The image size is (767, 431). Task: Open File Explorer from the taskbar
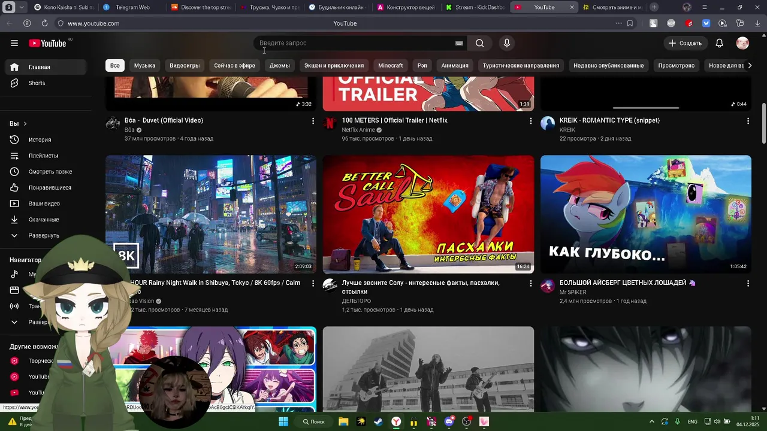(x=343, y=421)
